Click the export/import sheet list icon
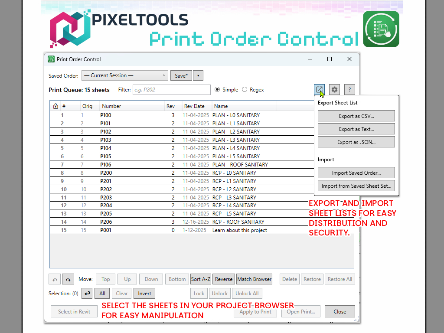 (319, 90)
